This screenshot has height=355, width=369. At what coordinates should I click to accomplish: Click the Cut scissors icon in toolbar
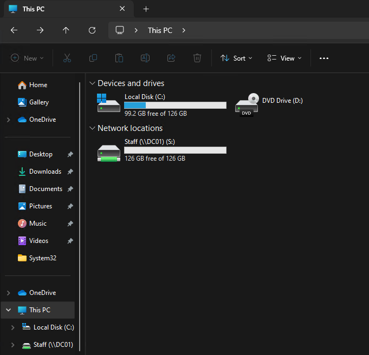point(67,58)
